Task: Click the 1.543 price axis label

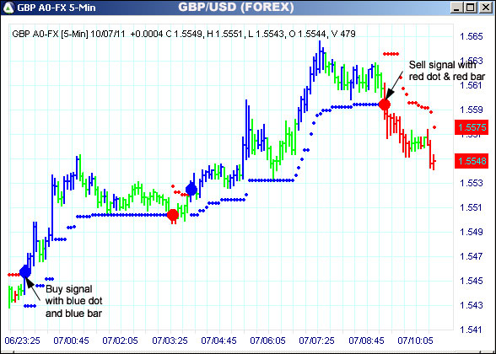Action: [x=472, y=305]
